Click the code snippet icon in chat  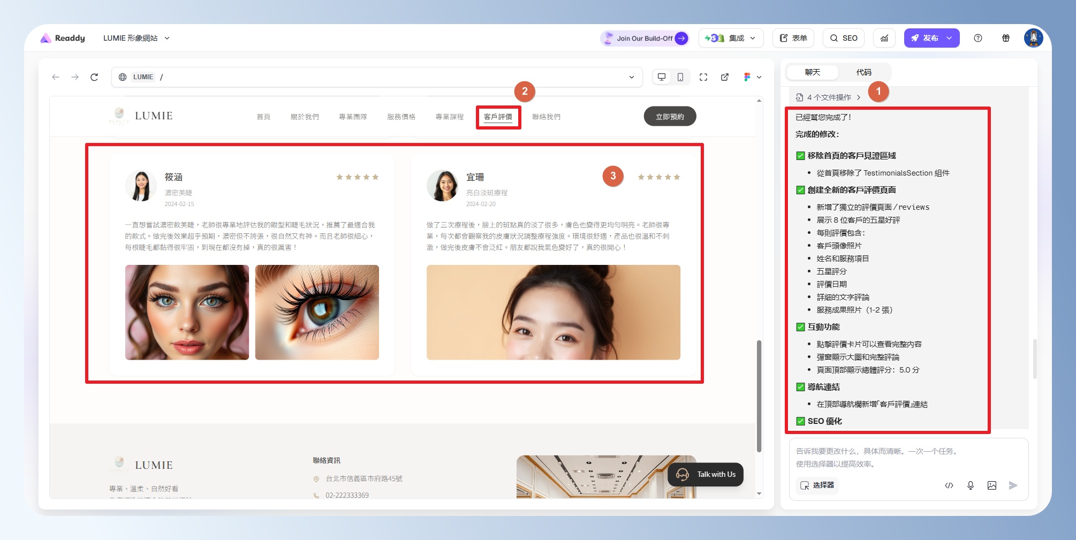click(949, 485)
